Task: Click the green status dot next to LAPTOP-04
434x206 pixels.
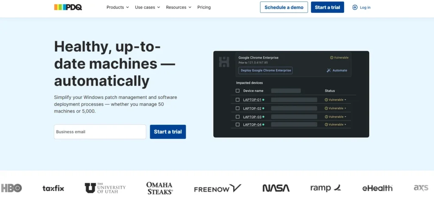Action: [x=263, y=124]
